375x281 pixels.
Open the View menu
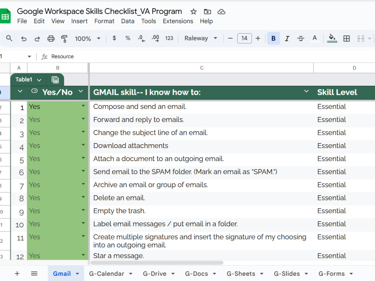point(58,21)
